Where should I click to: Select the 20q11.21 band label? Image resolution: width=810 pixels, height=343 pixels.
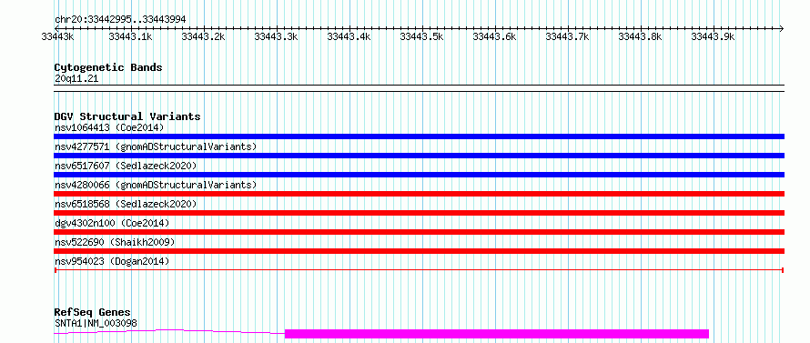pyautogui.click(x=76, y=79)
